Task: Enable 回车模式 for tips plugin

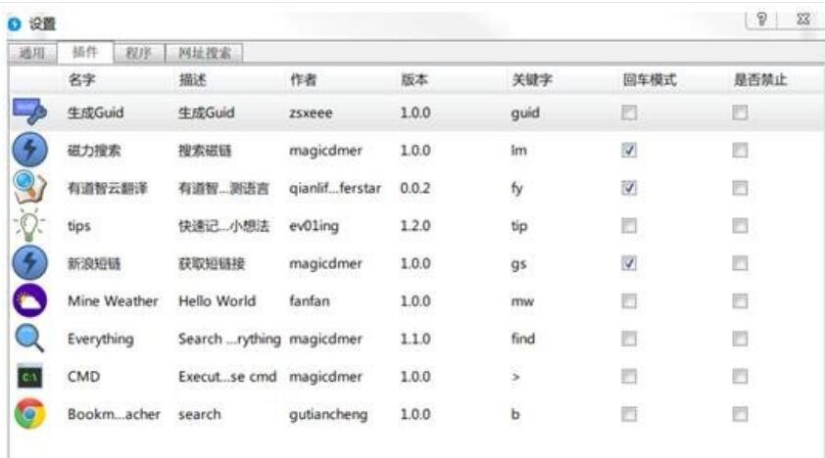Action: coord(629,226)
